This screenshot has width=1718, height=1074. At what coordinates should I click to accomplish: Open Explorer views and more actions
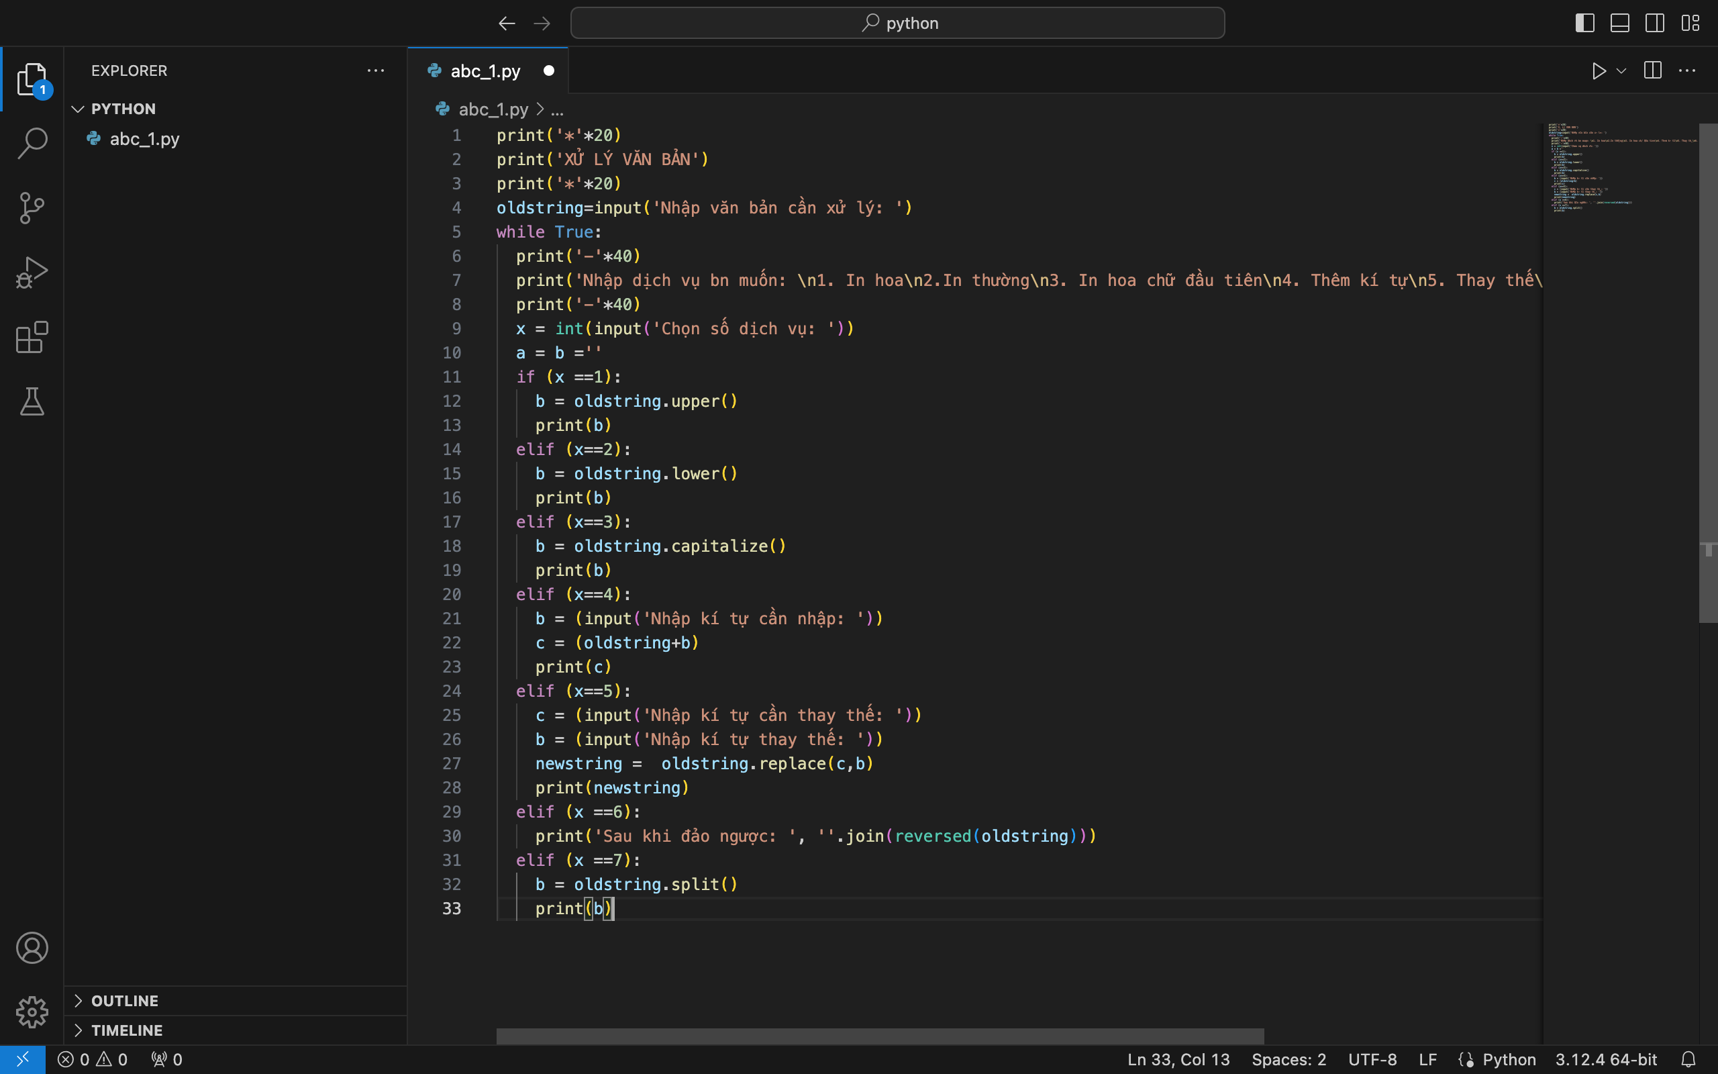pyautogui.click(x=376, y=71)
